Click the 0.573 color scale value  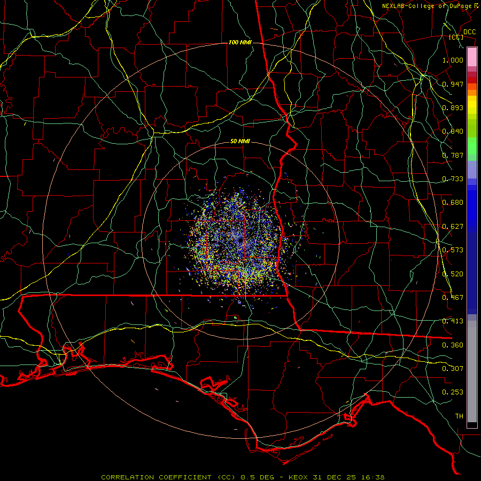453,250
